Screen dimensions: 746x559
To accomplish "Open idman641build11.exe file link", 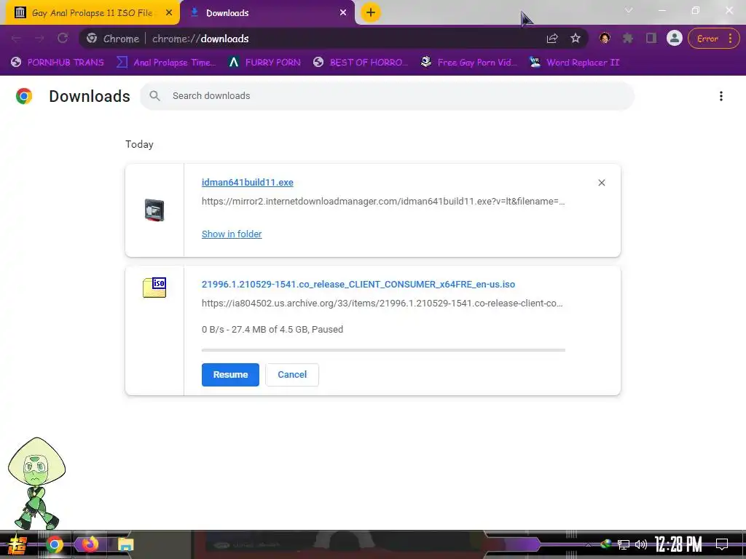I will 248,183.
